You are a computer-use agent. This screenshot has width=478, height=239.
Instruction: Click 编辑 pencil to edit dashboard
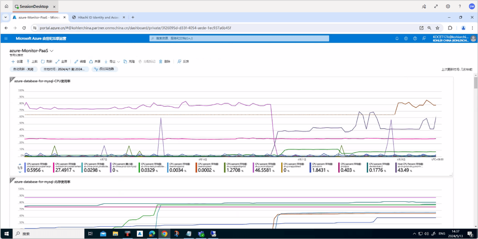tap(80, 61)
